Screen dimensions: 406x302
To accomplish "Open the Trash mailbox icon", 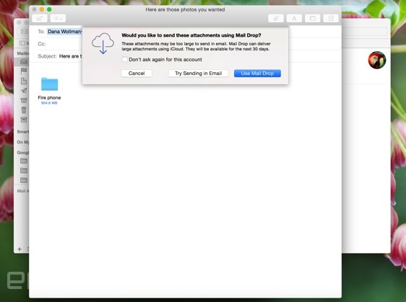I will 24,110.
